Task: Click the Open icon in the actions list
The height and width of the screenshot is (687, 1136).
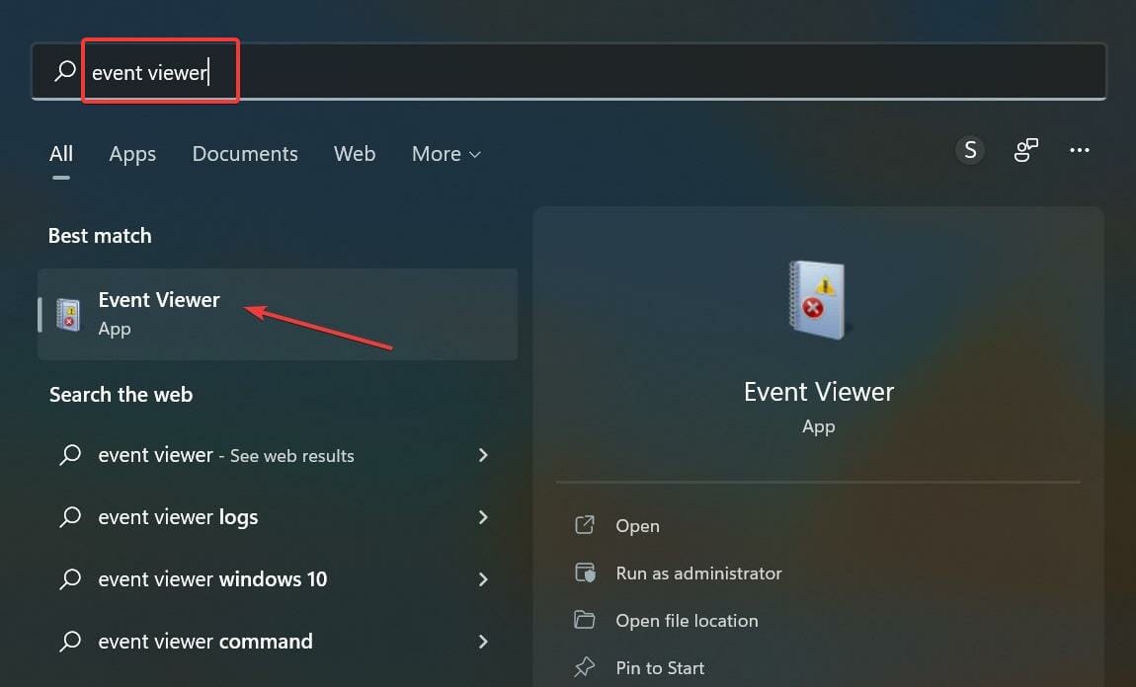Action: point(585,525)
